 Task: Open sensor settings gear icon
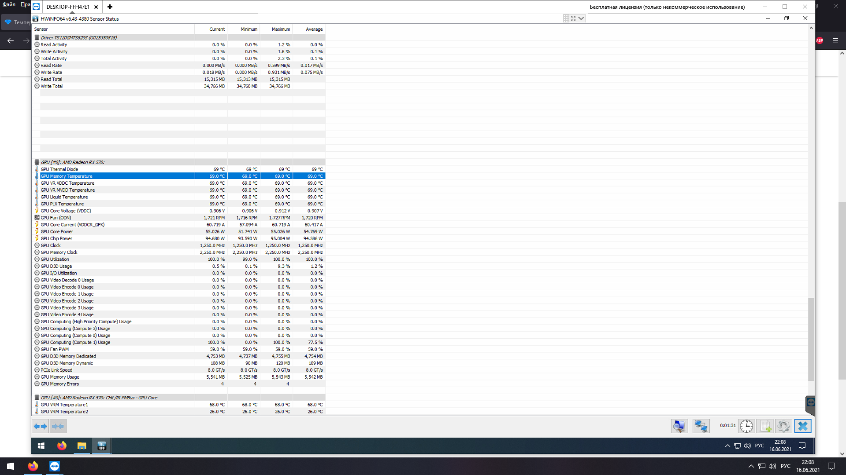click(x=783, y=426)
